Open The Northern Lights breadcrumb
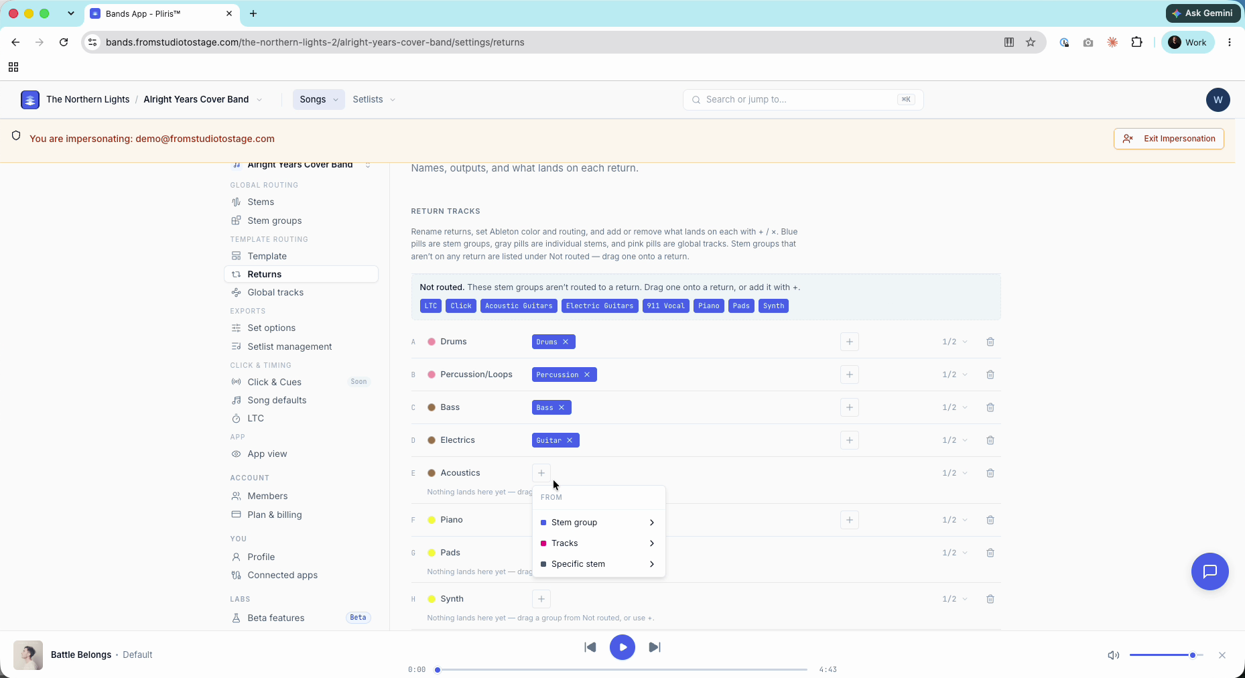The image size is (1245, 678). point(88,100)
